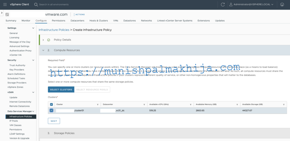Switch to the Summary tab

[x=11, y=20]
